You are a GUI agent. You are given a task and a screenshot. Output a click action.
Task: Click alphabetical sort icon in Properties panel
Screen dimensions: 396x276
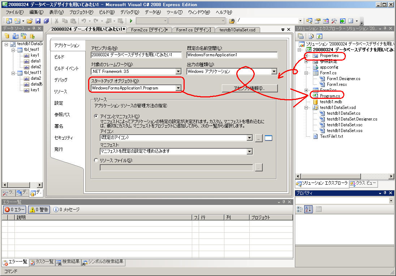309,209
